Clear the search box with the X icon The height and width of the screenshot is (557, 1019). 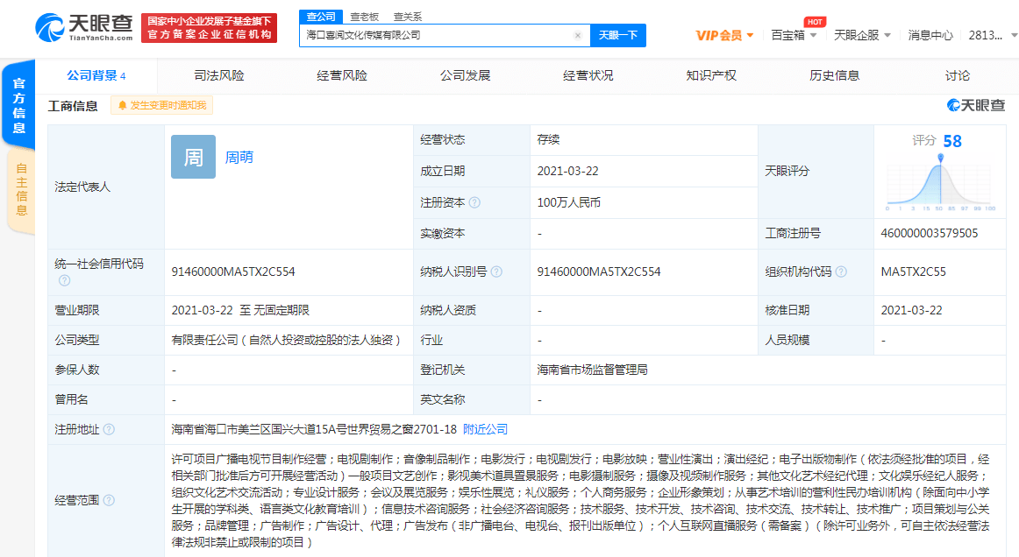tap(578, 36)
